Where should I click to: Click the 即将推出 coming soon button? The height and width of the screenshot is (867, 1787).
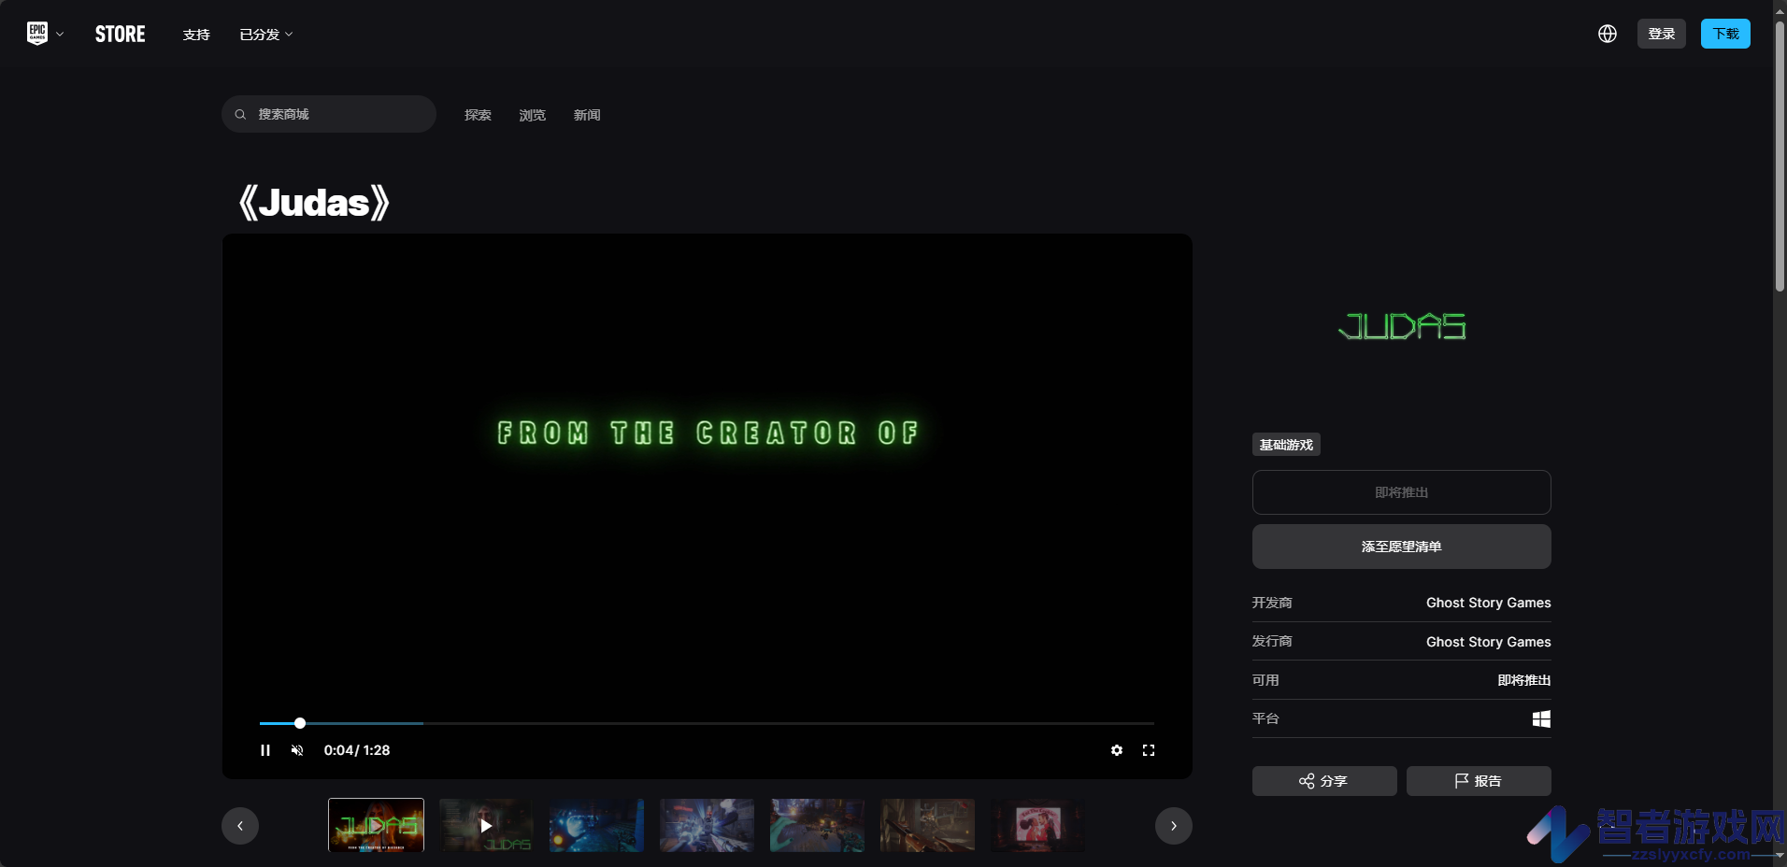1402,492
